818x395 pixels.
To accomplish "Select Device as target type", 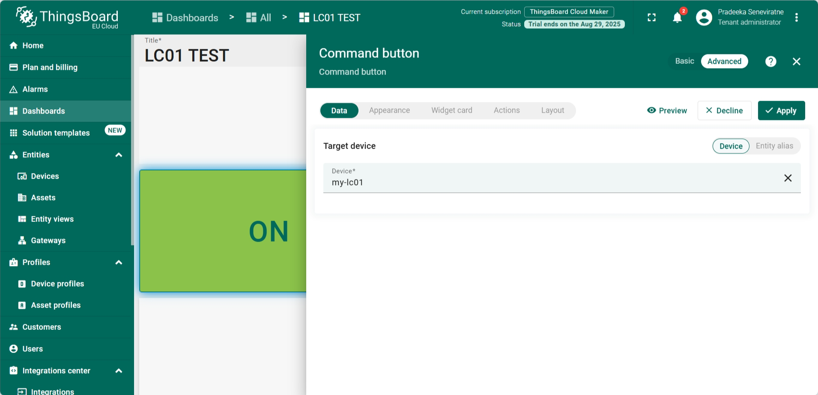I will click(731, 146).
